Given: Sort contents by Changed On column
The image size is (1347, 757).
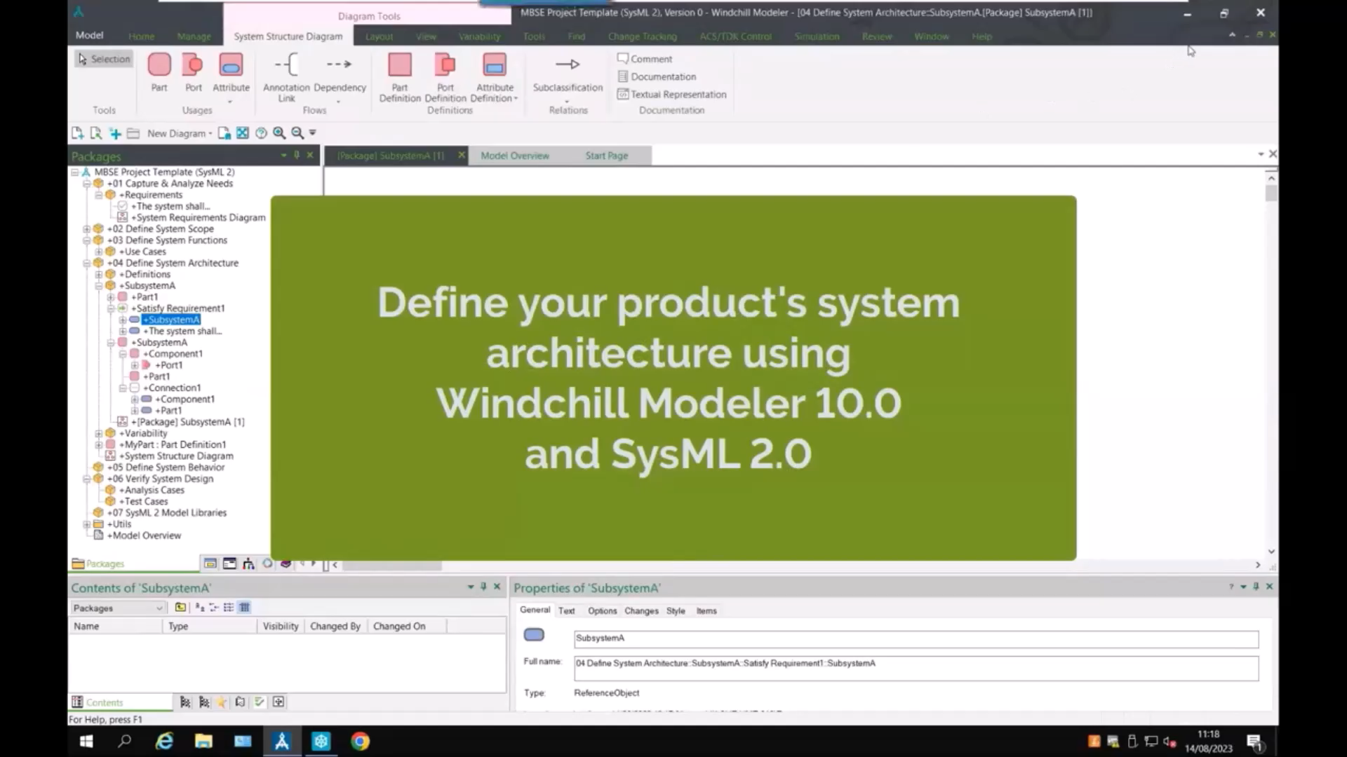Looking at the screenshot, I should 407,626.
